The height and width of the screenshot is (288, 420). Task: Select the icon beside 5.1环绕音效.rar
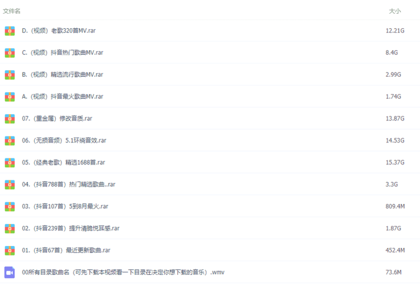(x=9, y=141)
